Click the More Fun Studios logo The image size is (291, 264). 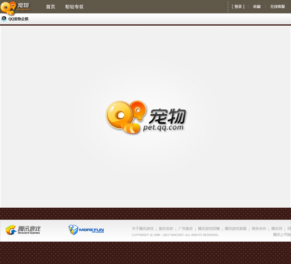(86, 230)
